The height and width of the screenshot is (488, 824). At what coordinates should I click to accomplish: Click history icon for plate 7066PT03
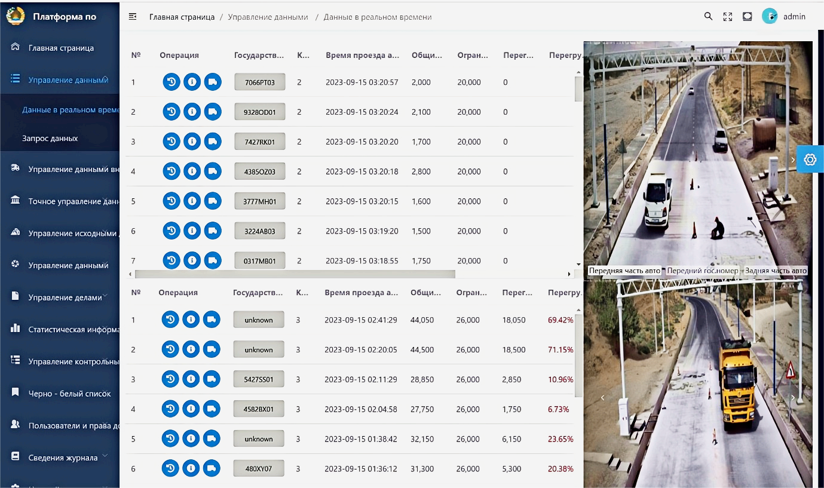click(171, 82)
